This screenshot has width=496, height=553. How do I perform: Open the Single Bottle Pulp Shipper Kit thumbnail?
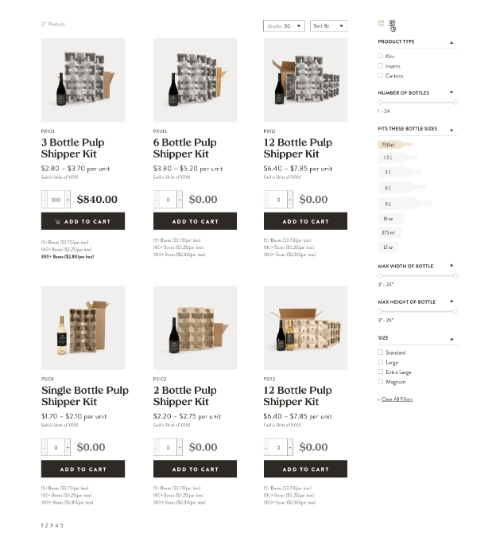coord(83,328)
